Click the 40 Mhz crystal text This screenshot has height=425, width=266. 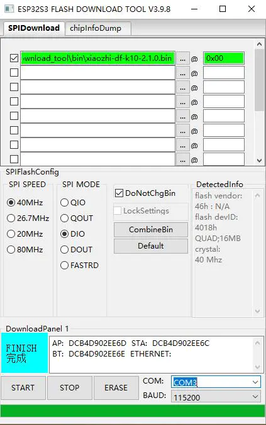(x=208, y=260)
